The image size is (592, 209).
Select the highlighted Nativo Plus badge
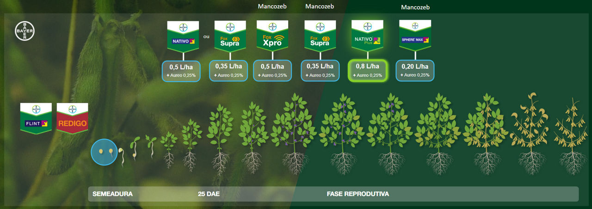click(x=367, y=36)
